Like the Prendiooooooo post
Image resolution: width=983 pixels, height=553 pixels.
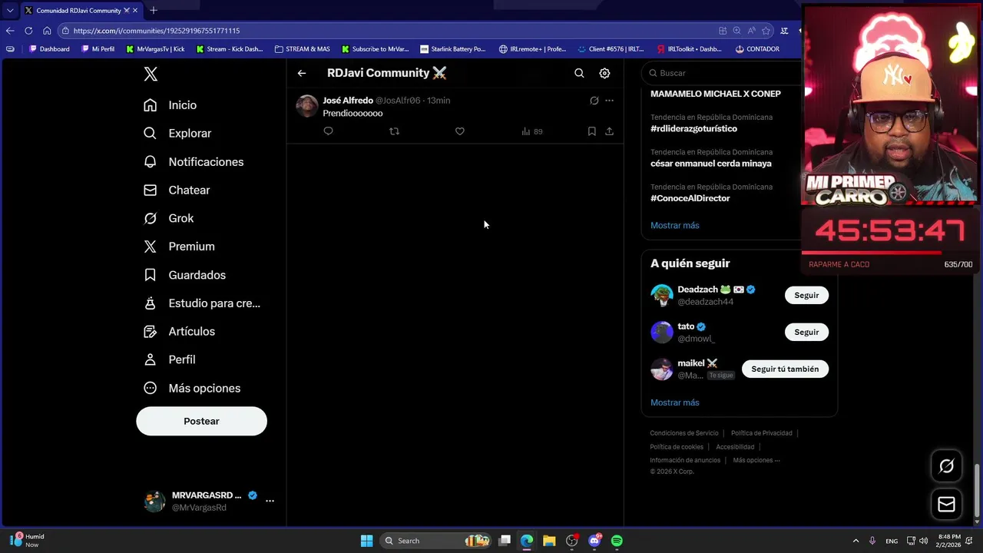click(459, 131)
